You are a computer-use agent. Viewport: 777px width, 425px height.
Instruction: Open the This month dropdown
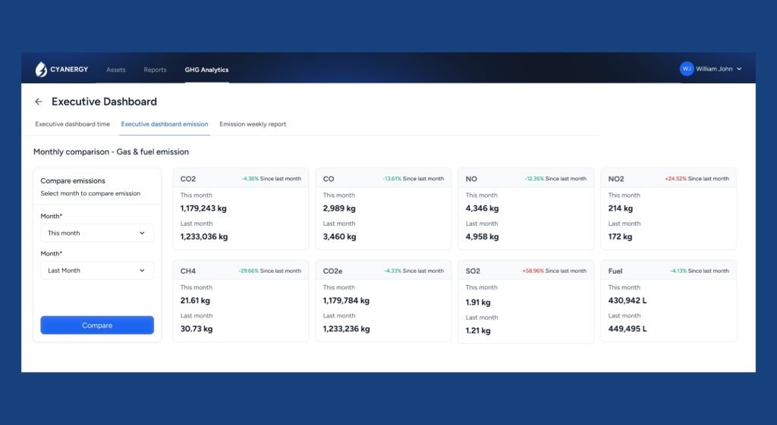97,233
